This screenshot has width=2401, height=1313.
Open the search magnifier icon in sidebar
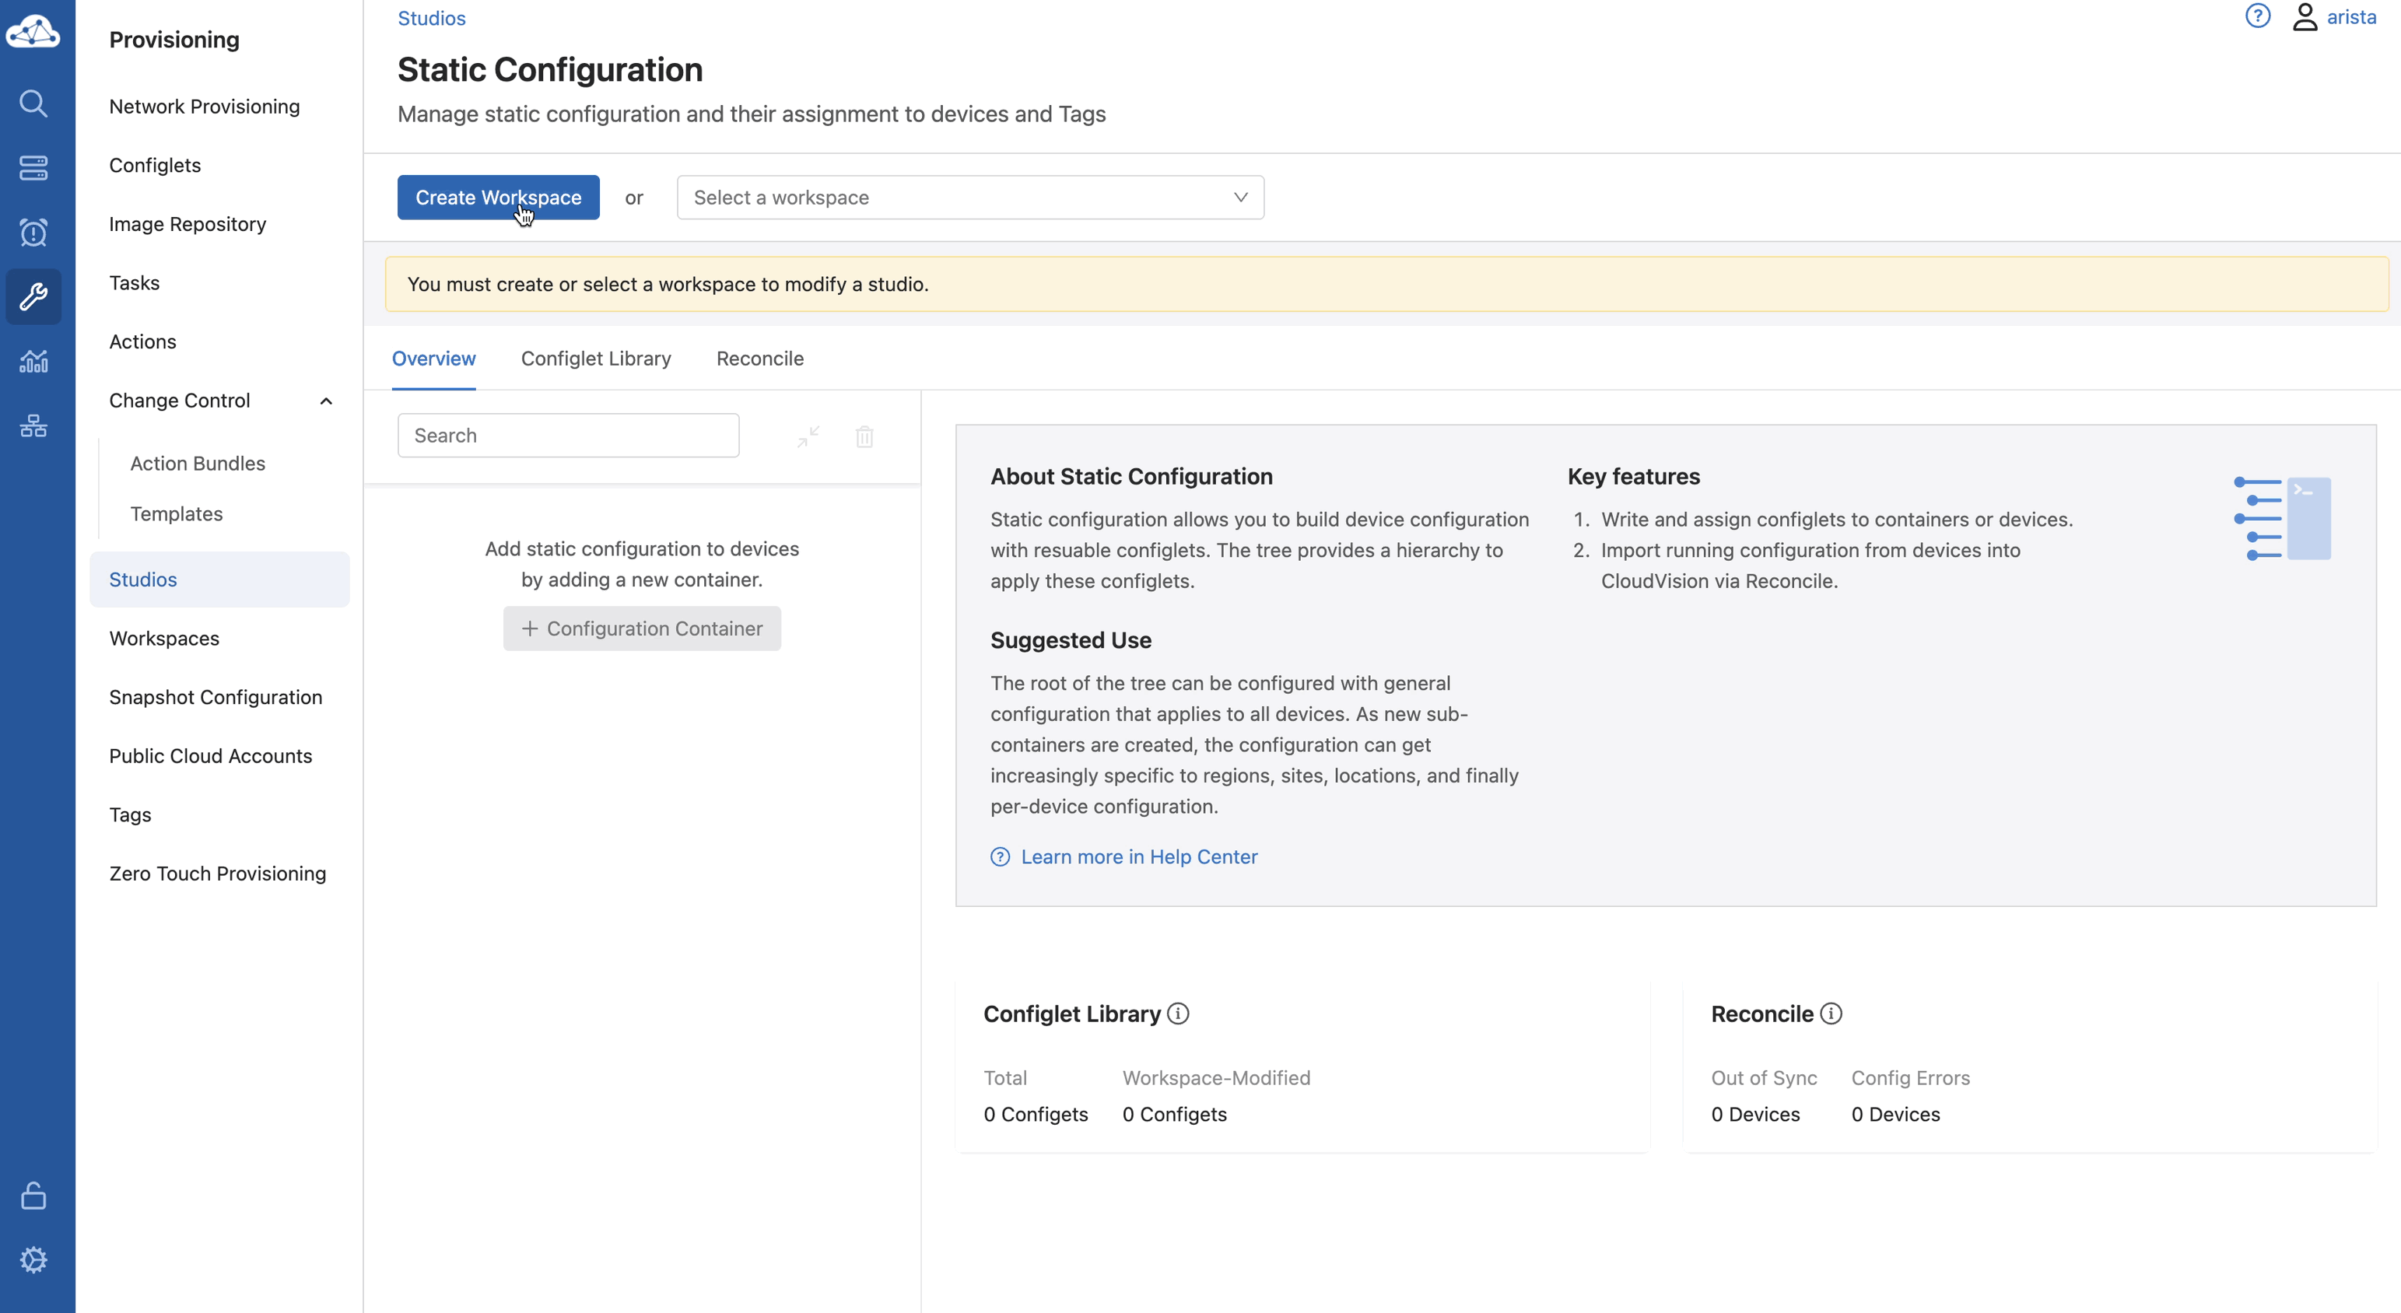click(33, 103)
